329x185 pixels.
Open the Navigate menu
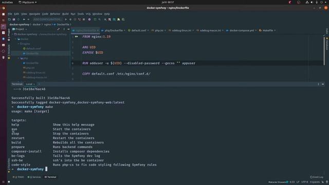tap(34, 14)
